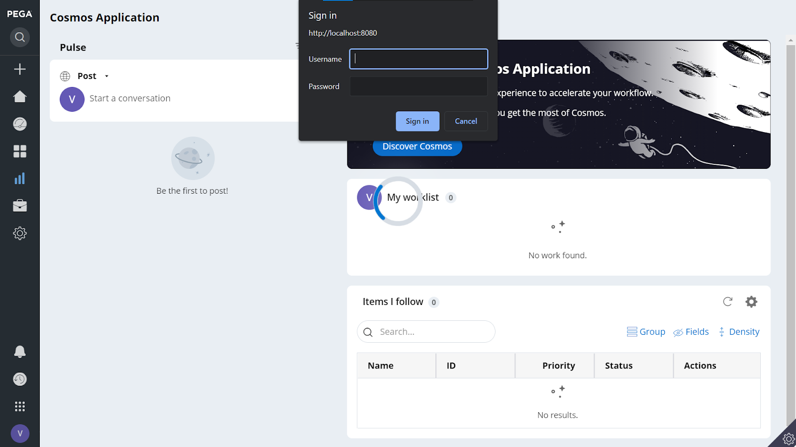Click the 'No results.' message
Image resolution: width=796 pixels, height=447 pixels.
coord(558,415)
